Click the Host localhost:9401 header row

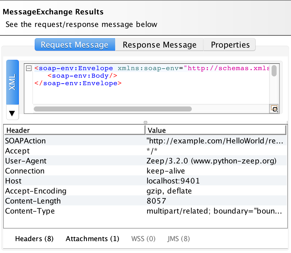94,181
